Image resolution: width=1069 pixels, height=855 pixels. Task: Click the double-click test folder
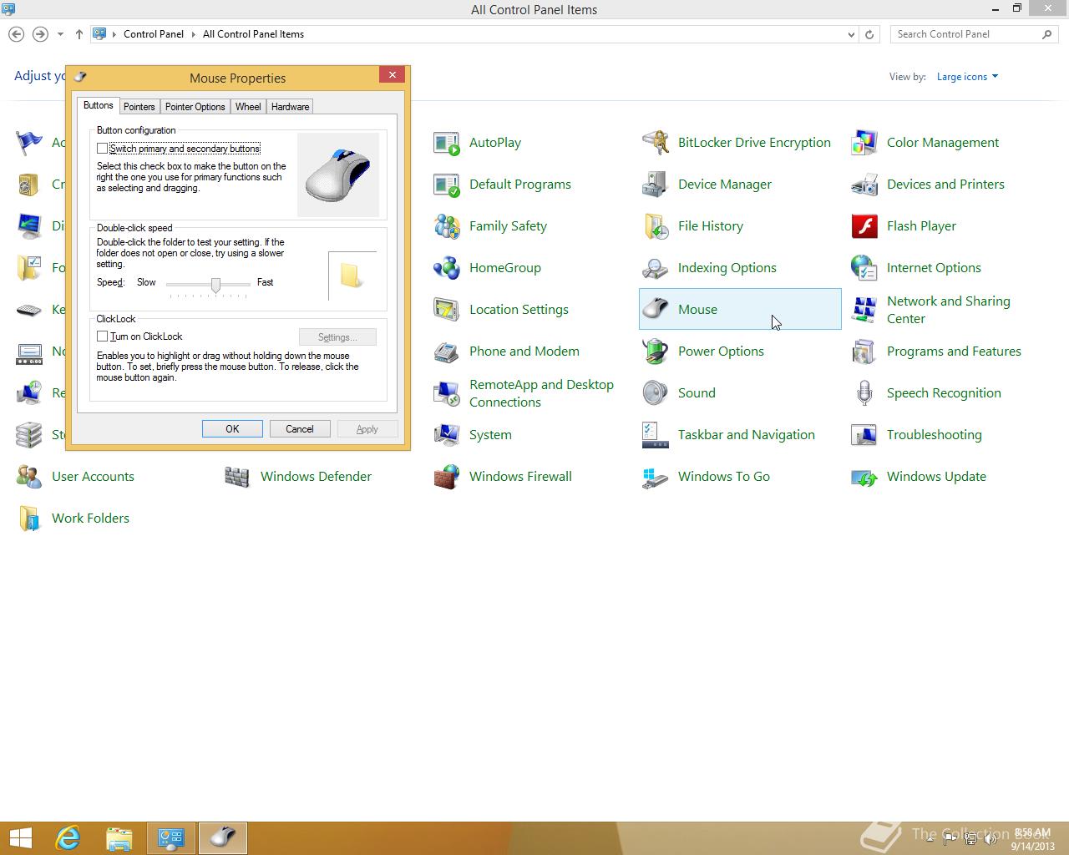coord(352,276)
